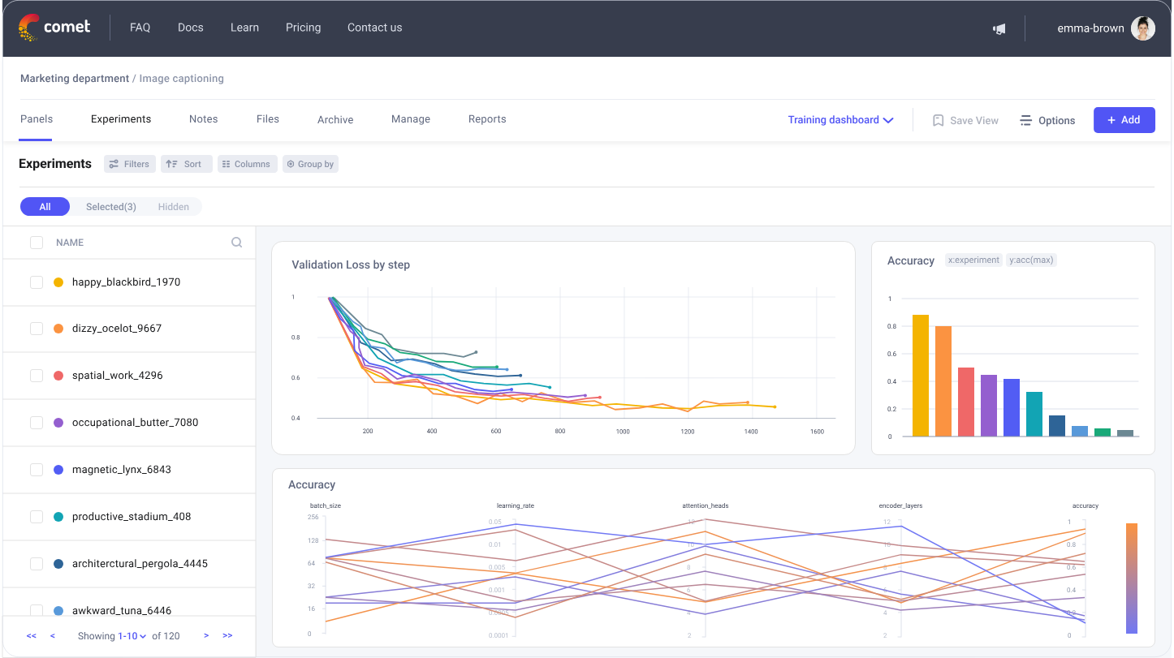This screenshot has height=658, width=1174.
Task: Open FAQ in the top navigation
Action: pyautogui.click(x=140, y=28)
